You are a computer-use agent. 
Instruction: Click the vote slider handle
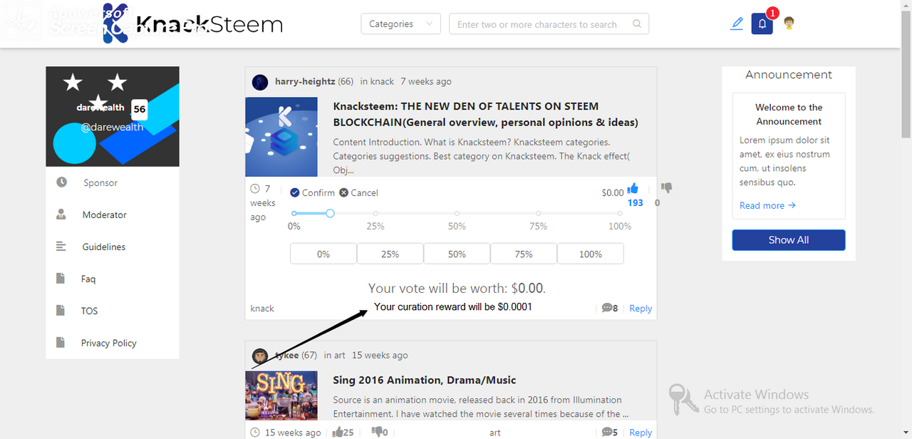(330, 213)
